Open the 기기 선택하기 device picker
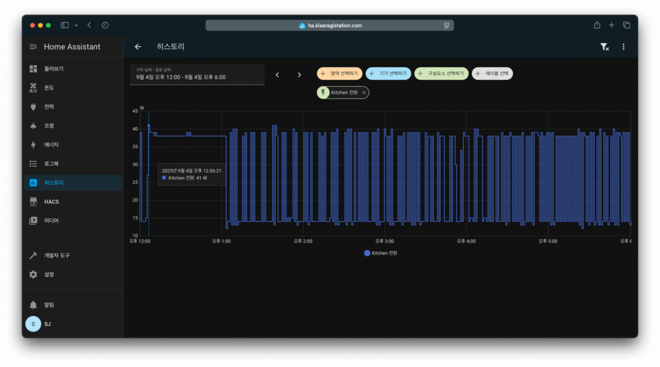 388,74
